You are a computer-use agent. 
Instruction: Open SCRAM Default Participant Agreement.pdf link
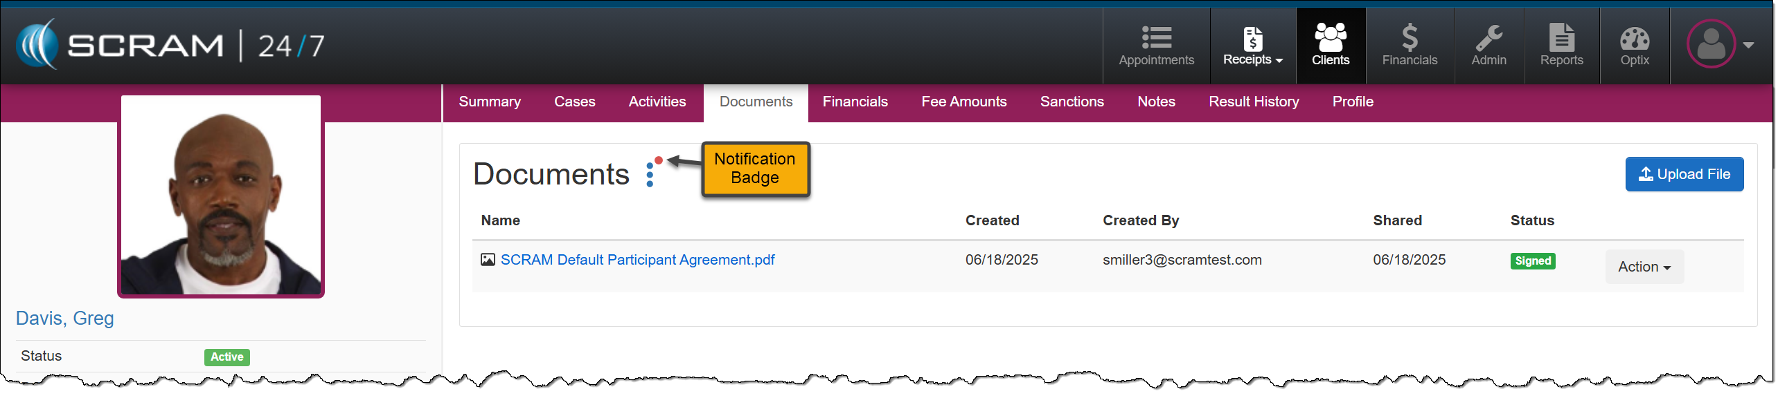637,260
